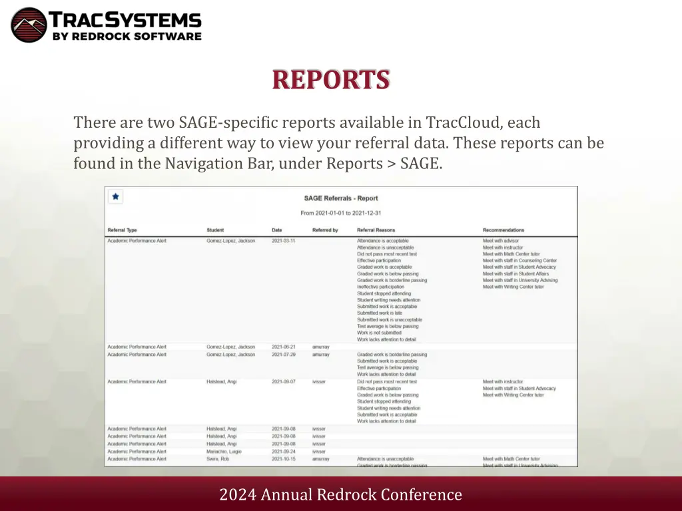Select the date cell '2021-10-15'
The image size is (682, 511).
coord(284,459)
